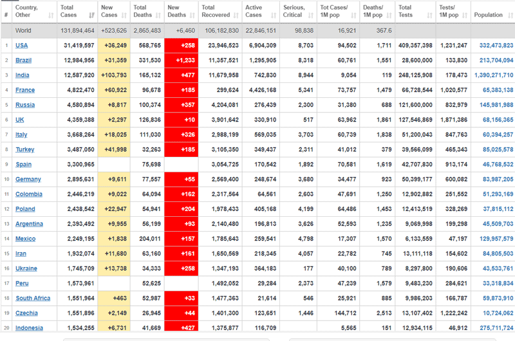This screenshot has width=515, height=341.
Task: Open the Czechia country link
Action: click(x=28, y=313)
